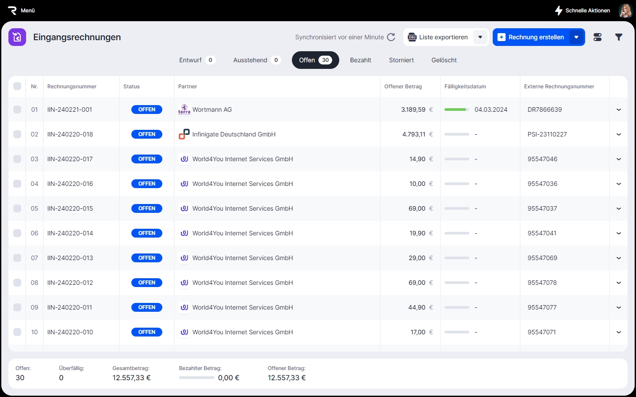The width and height of the screenshot is (636, 397).
Task: Open the Menü logo in top bar
Action: click(x=12, y=11)
